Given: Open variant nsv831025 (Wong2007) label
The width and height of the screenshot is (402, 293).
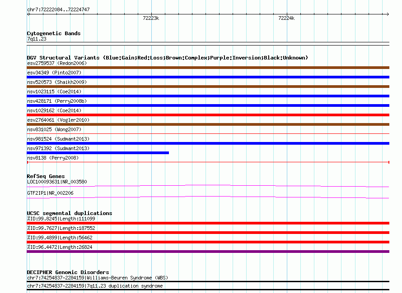Looking at the screenshot, I should [54, 129].
